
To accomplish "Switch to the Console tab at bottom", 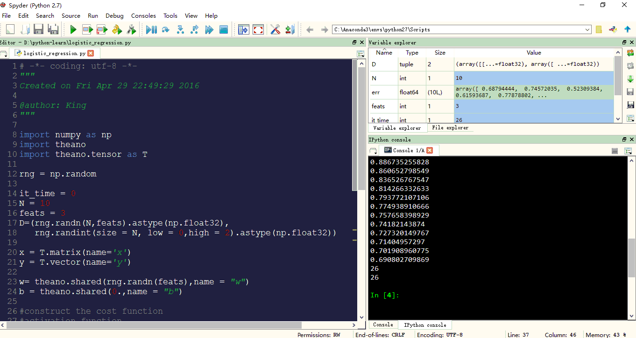I will click(x=383, y=324).
